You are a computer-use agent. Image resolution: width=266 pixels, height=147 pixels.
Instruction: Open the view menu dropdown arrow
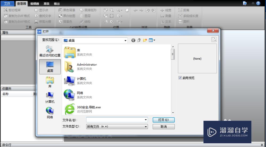[x=154, y=40]
